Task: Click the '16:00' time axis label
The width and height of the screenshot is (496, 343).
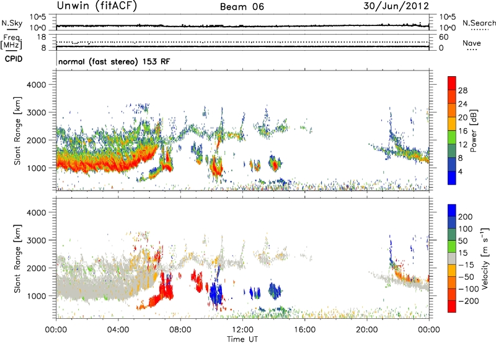Action: coord(304,330)
